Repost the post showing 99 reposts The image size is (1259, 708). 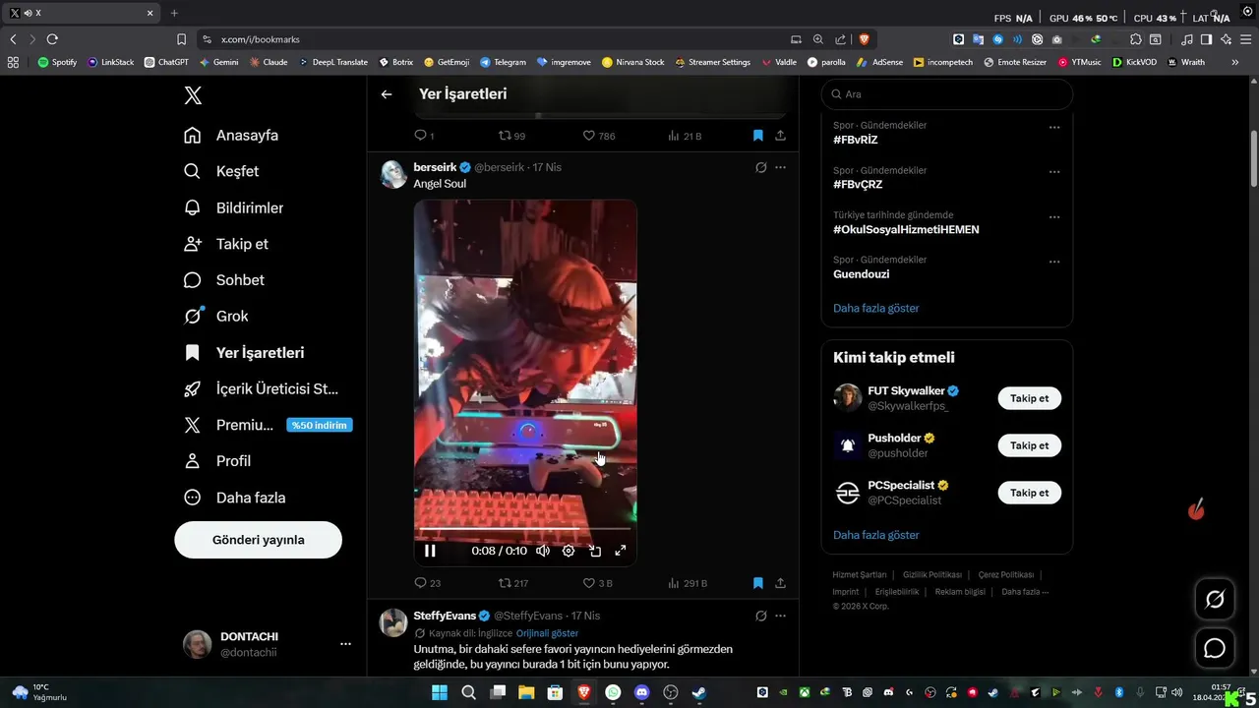pyautogui.click(x=511, y=136)
